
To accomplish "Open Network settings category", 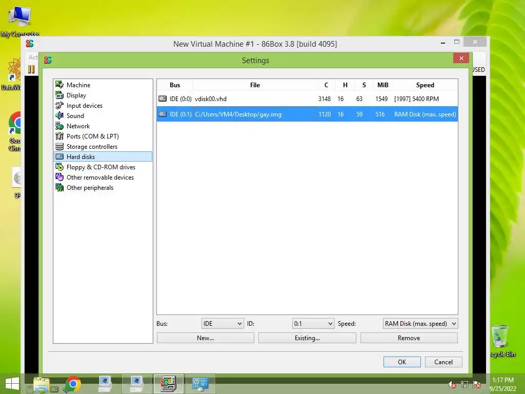I will tap(78, 126).
